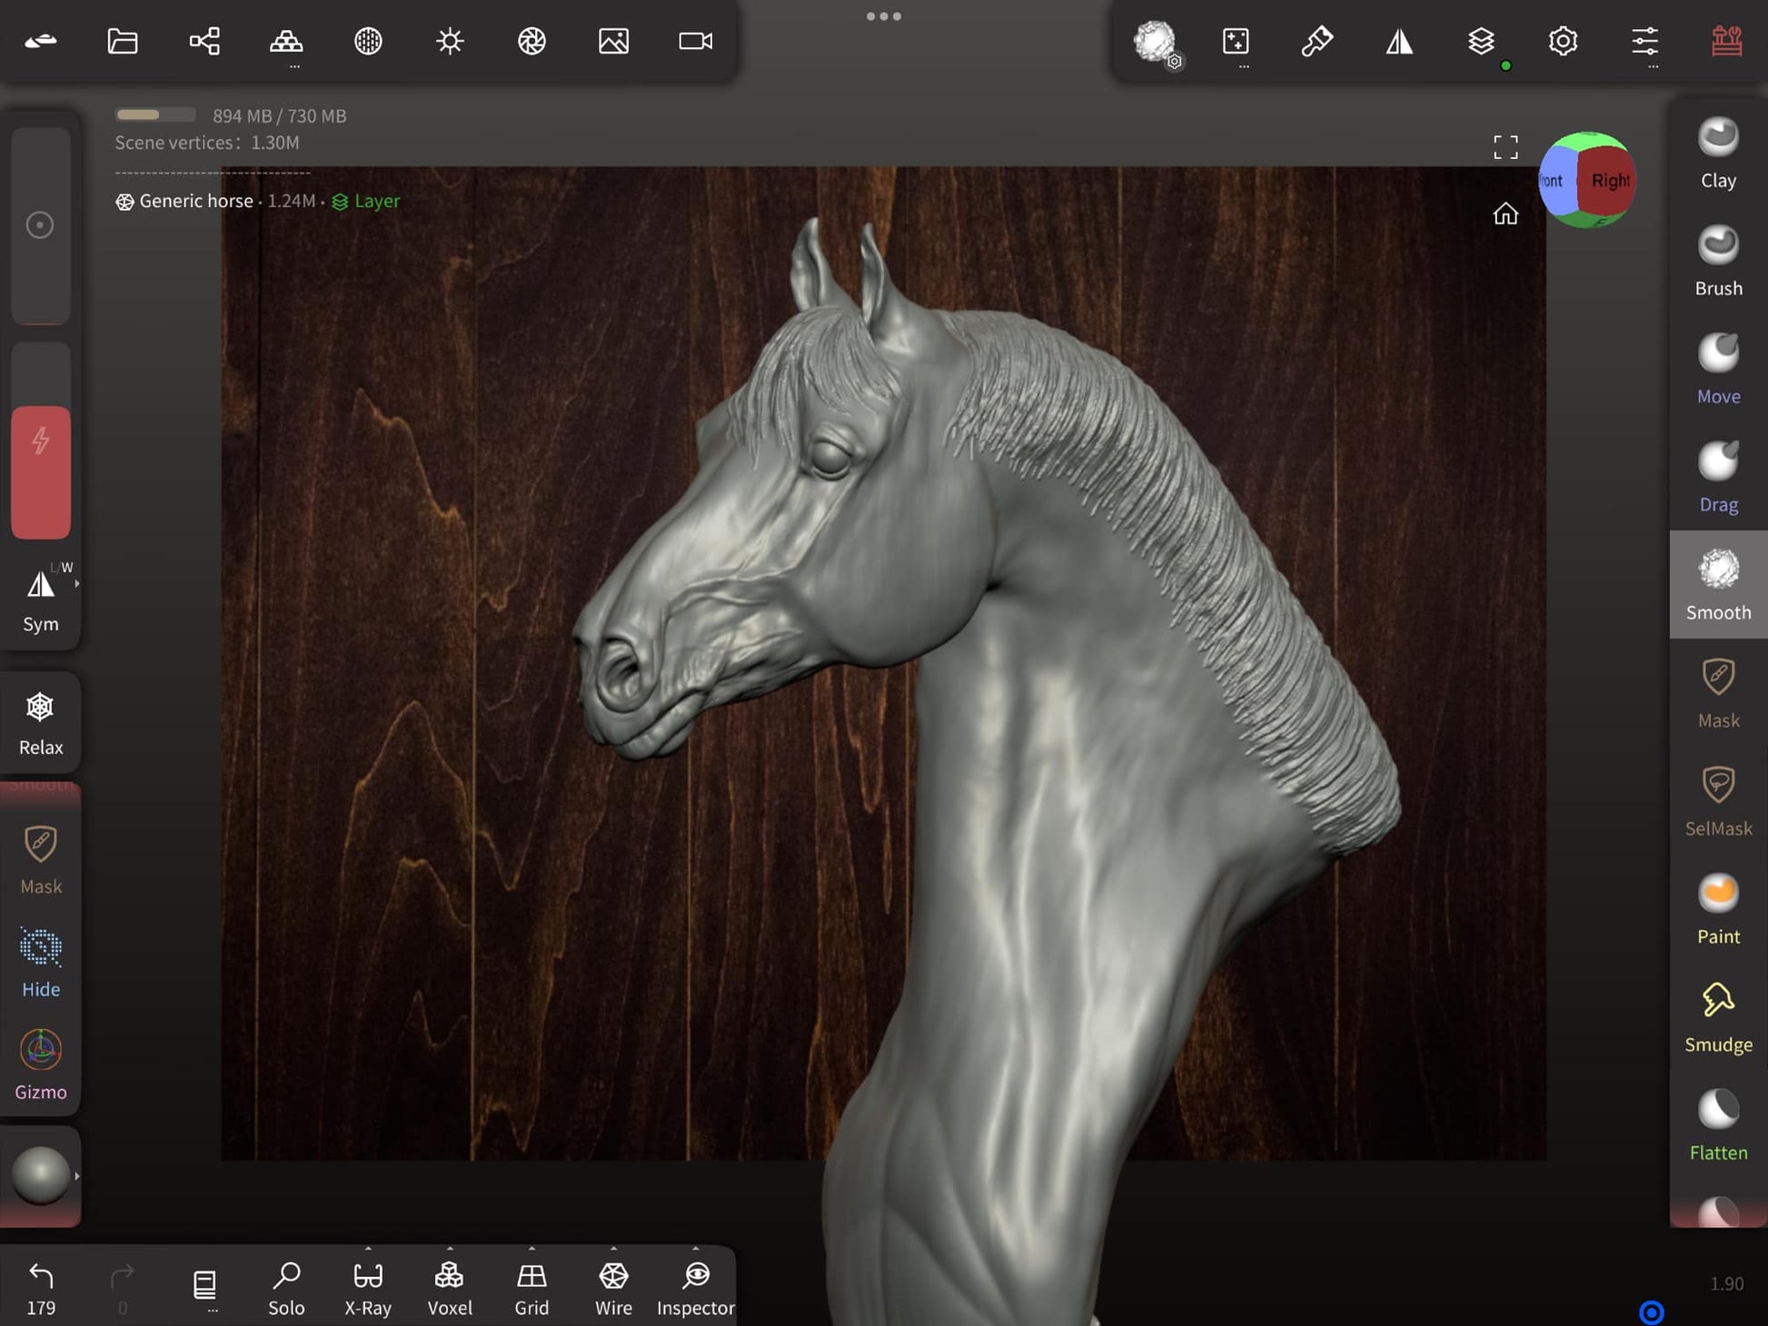Expand the Sym symmetry options arrow

77,584
